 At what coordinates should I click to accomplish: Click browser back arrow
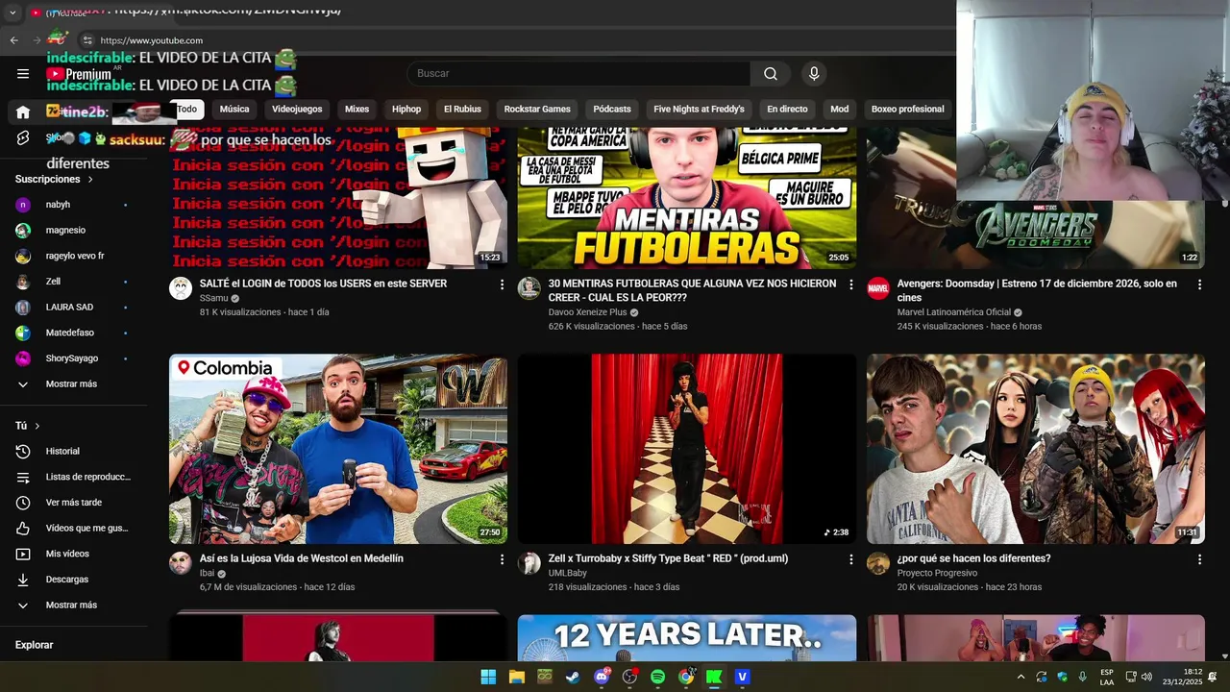point(13,40)
